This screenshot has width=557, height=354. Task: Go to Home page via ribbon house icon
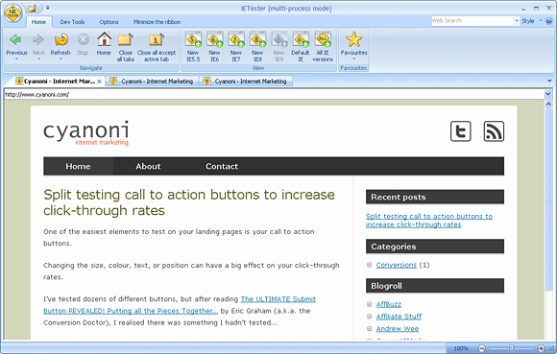coord(104,39)
